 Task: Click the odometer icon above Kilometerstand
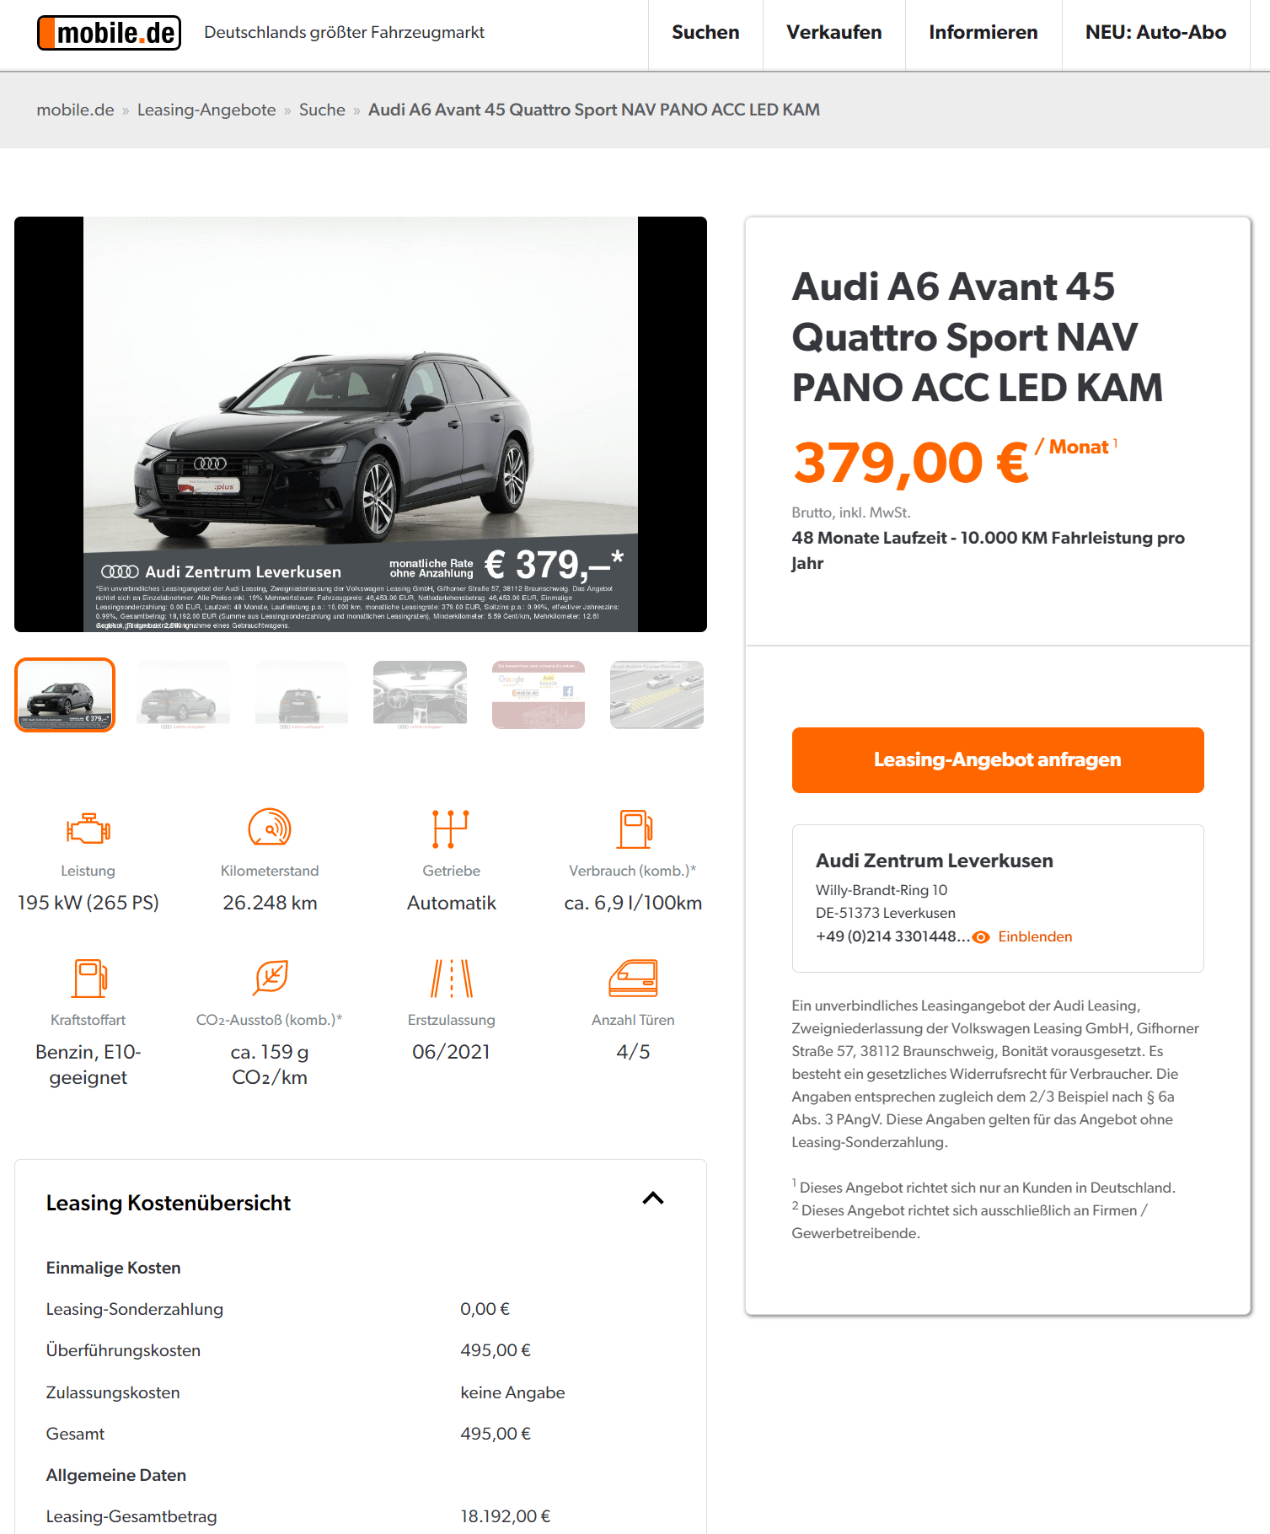(270, 828)
